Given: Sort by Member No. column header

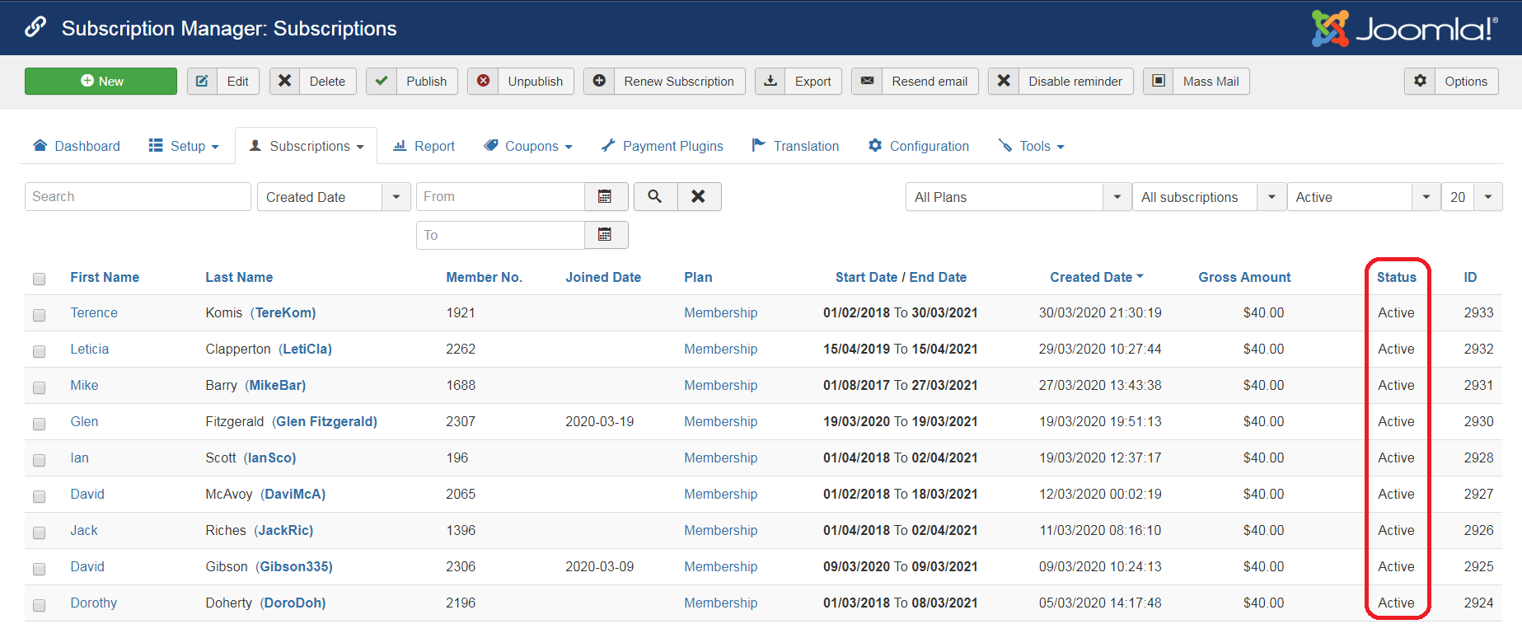Looking at the screenshot, I should click(484, 277).
